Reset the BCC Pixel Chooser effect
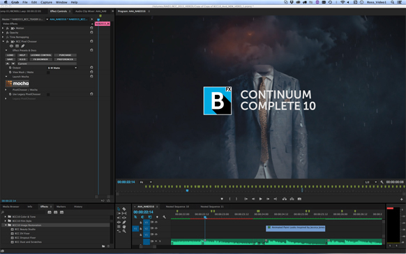The width and height of the screenshot is (406, 254). click(91, 41)
